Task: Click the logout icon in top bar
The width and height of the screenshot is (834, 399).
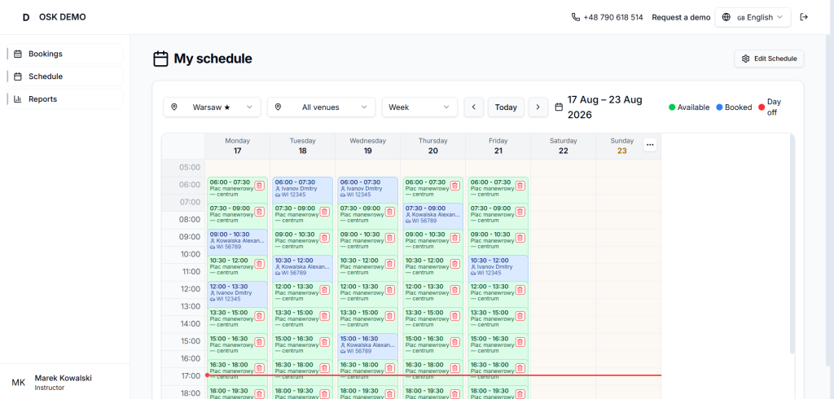Action: (x=804, y=17)
